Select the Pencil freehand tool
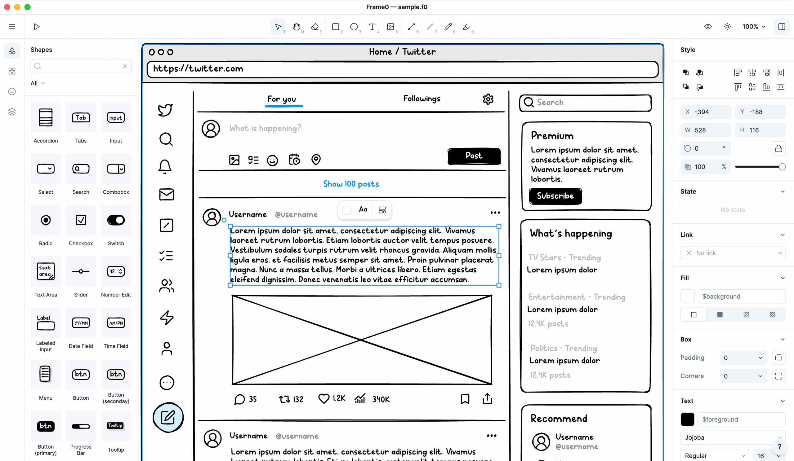The height and width of the screenshot is (461, 794). [x=448, y=26]
